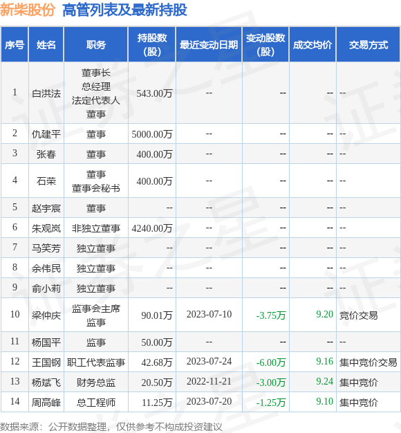The image size is (401, 433).
Task: Click the 序号 column header
Action: click(x=15, y=44)
